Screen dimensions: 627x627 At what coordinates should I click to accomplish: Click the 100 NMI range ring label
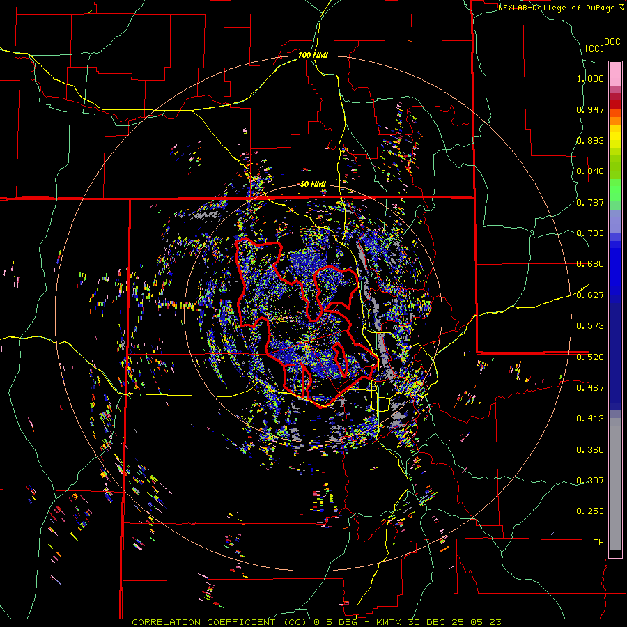(313, 55)
